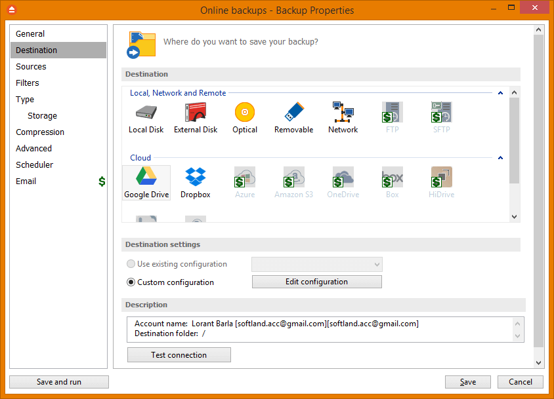The image size is (554, 399).
Task: Click Save and run button
Action: pos(59,382)
